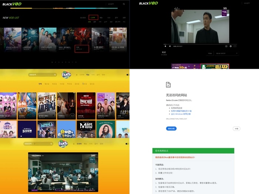Enter fullscreen in the Black VOD player
Image resolution: width=259 pixels, height=194 pixels.
click(235, 46)
